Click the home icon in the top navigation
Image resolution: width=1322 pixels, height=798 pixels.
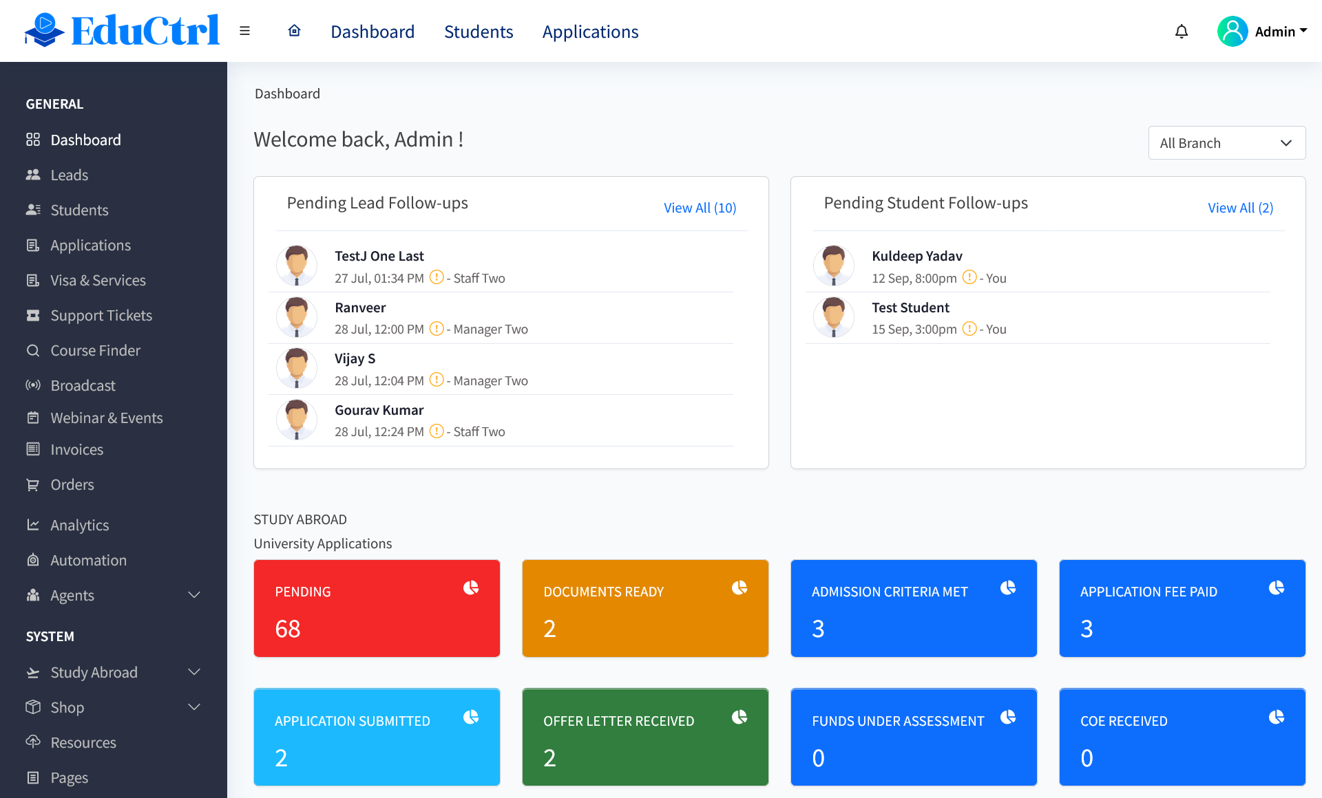[294, 31]
